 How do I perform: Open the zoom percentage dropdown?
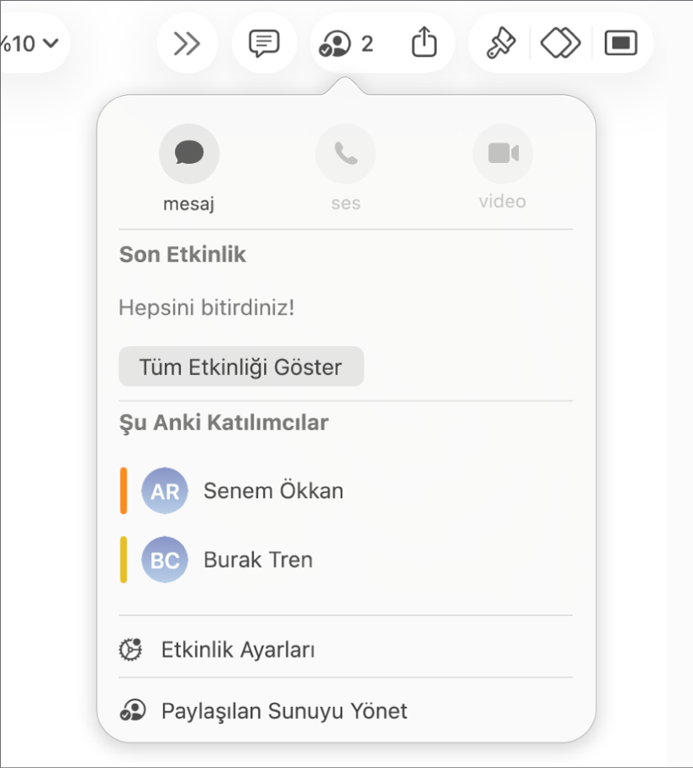pos(30,43)
